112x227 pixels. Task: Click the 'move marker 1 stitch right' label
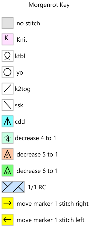[x=53, y=203]
